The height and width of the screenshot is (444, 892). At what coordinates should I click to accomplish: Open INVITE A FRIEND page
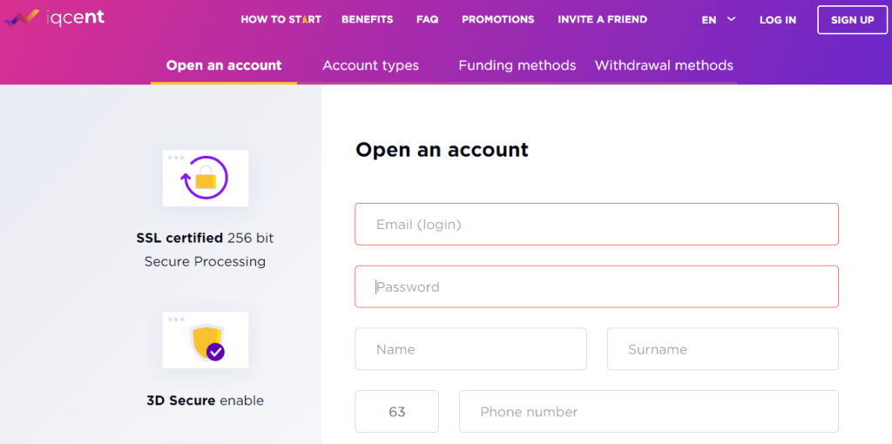603,19
